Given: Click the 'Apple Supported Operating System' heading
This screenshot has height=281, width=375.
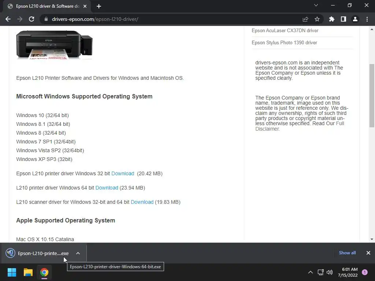Looking at the screenshot, I should tap(66, 220).
